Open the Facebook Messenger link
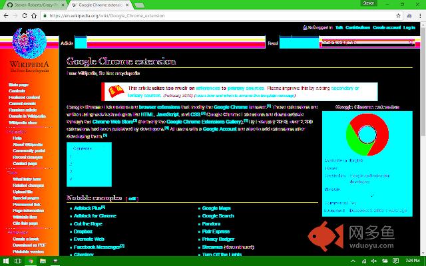 click(97, 247)
